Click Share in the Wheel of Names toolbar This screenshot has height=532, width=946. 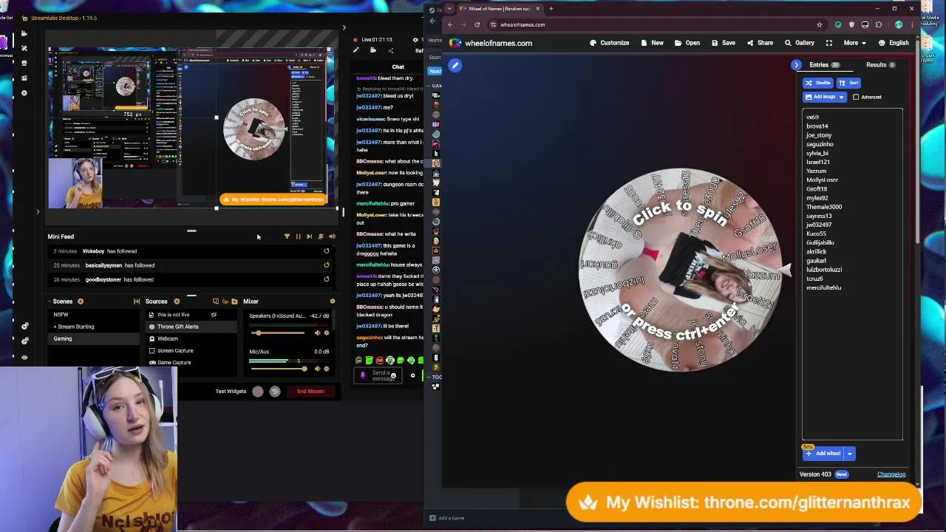(x=760, y=43)
